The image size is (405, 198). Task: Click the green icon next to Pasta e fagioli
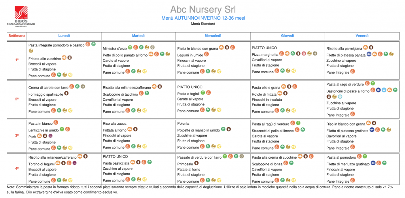pyautogui.click(x=203, y=93)
